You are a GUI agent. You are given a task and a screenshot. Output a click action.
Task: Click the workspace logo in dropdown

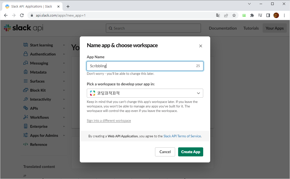[93, 93]
